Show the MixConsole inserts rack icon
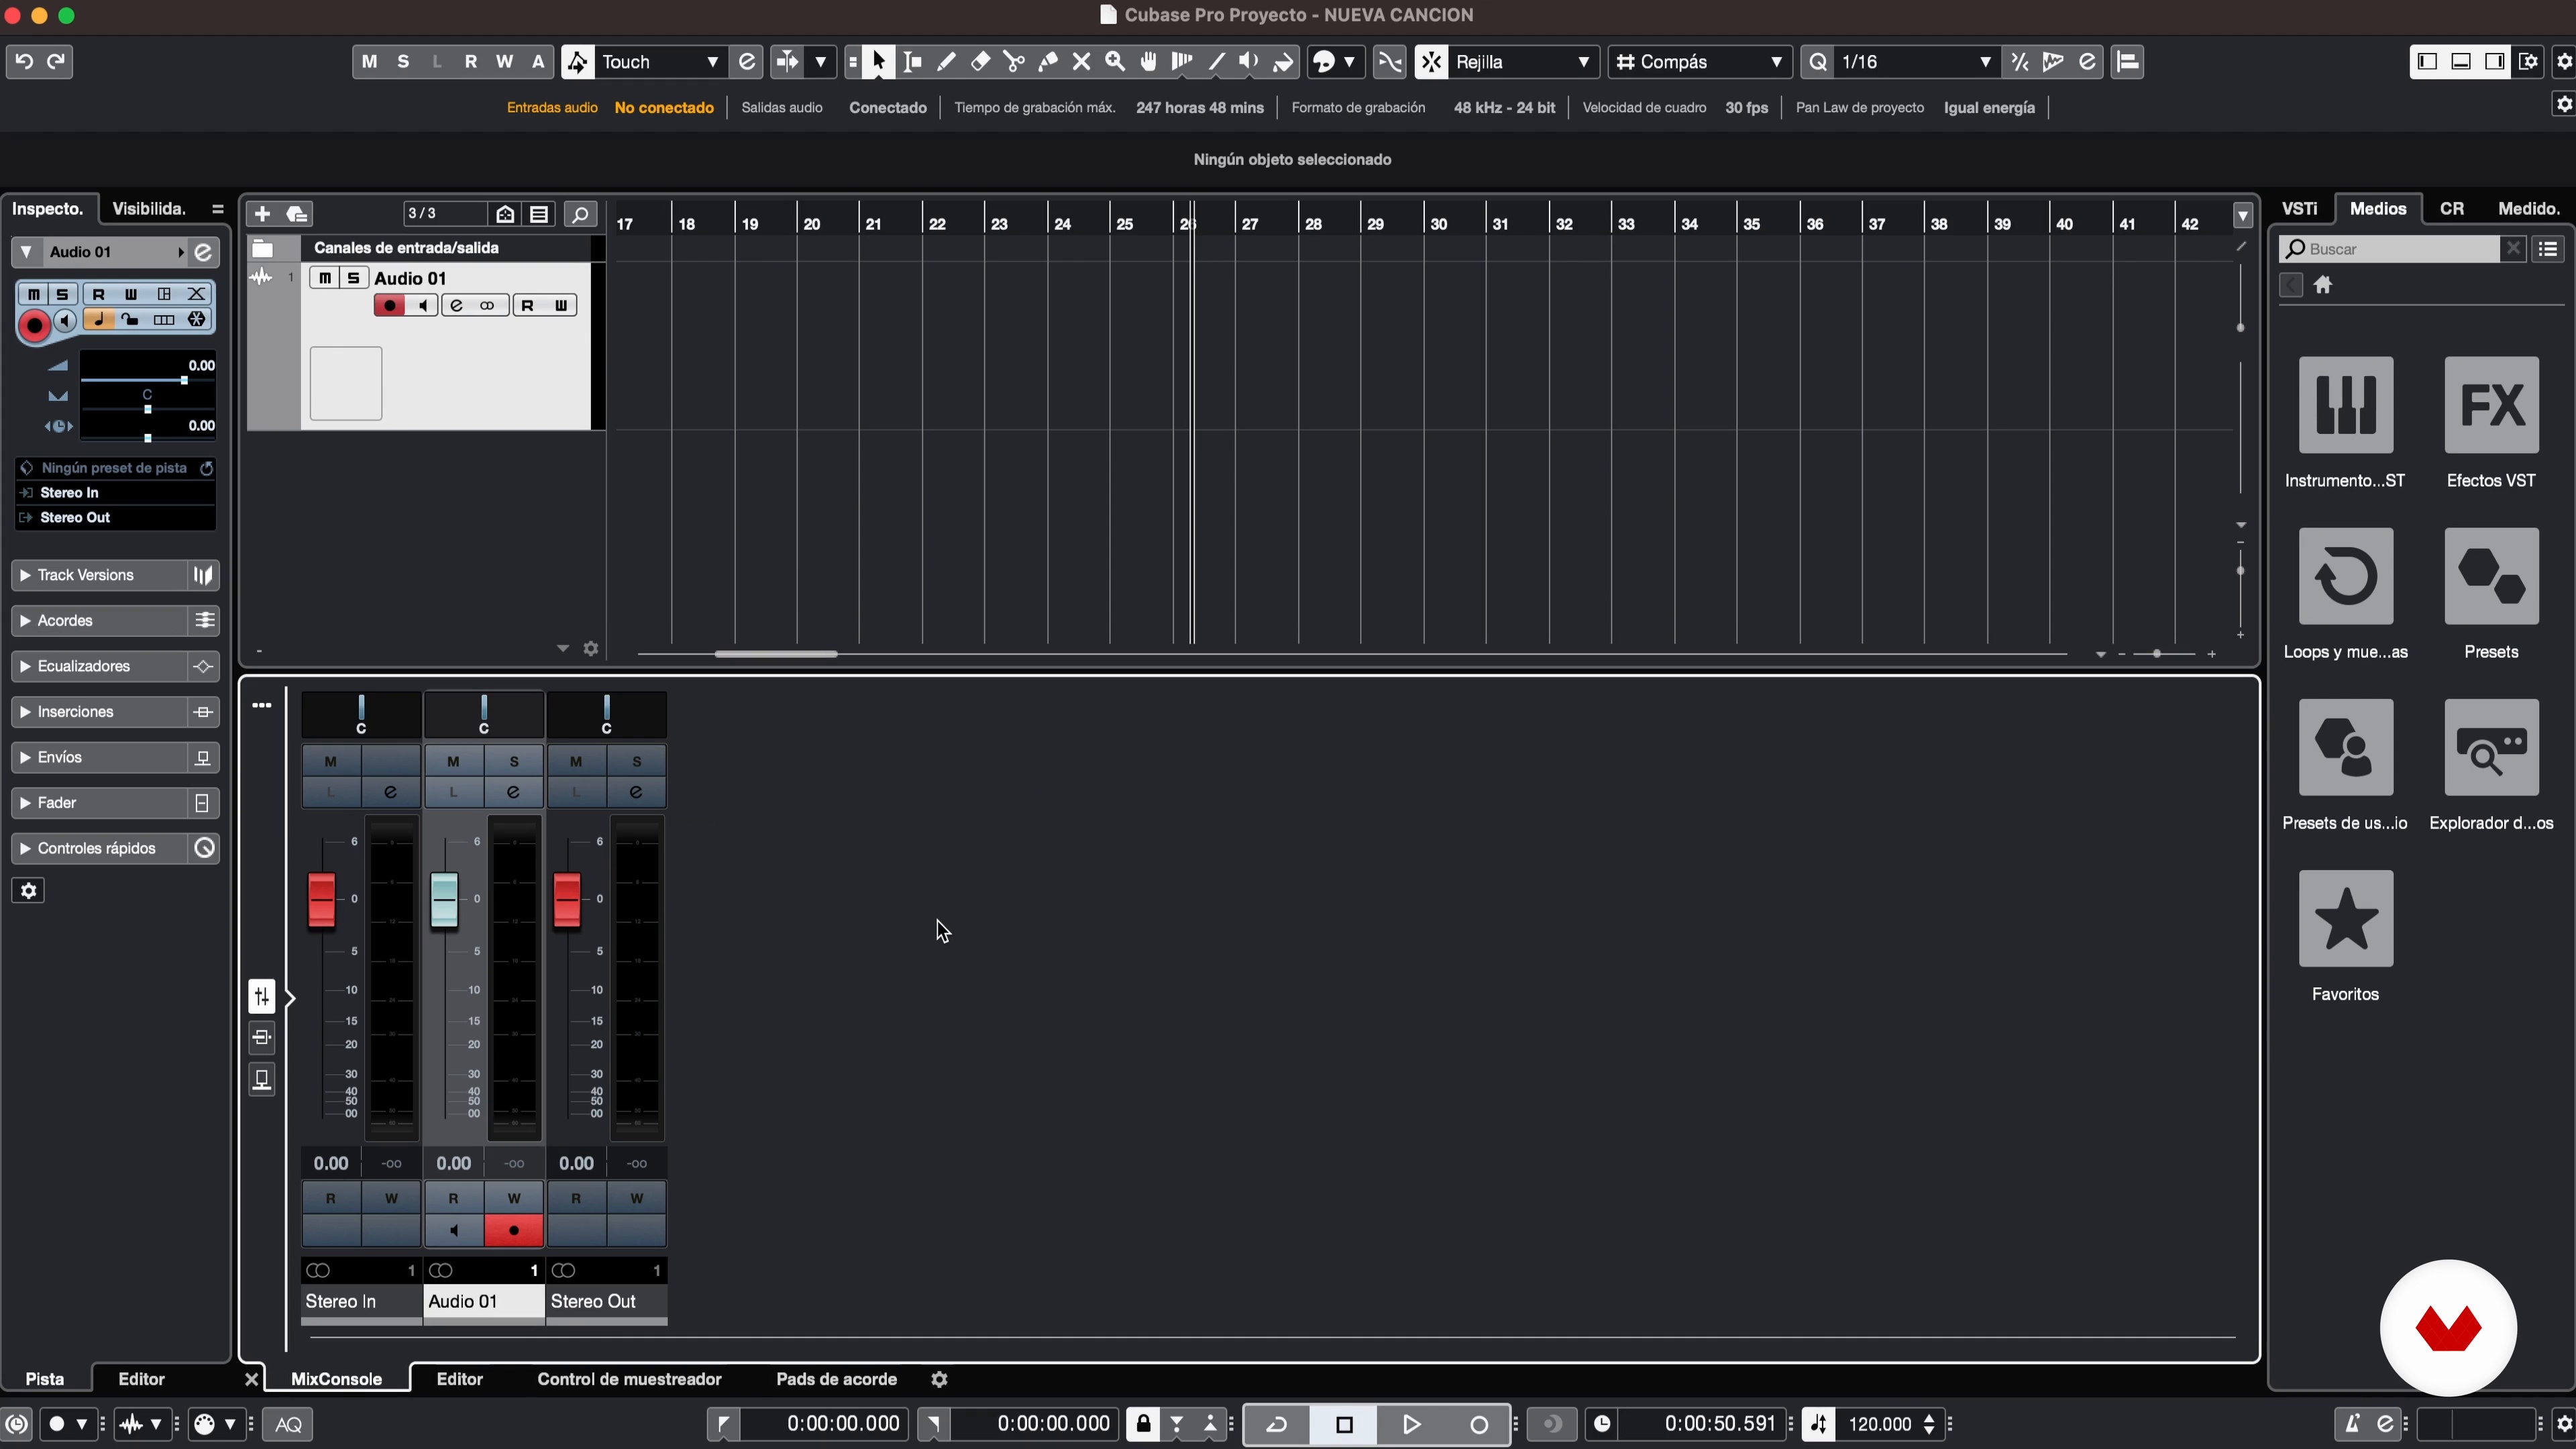Screen dimensions: 2576x1449 coord(262,1038)
